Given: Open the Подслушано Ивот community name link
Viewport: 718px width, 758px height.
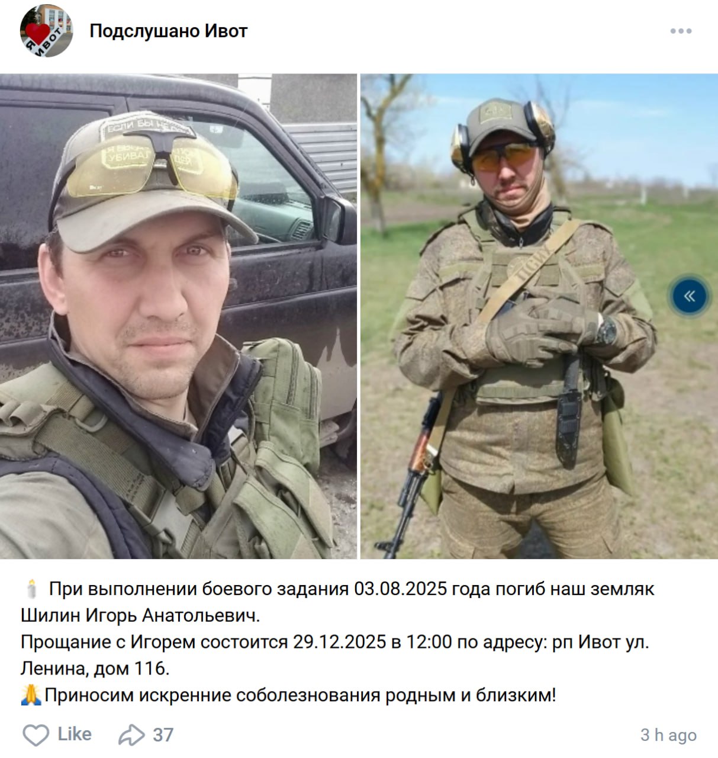Looking at the screenshot, I should tap(168, 31).
